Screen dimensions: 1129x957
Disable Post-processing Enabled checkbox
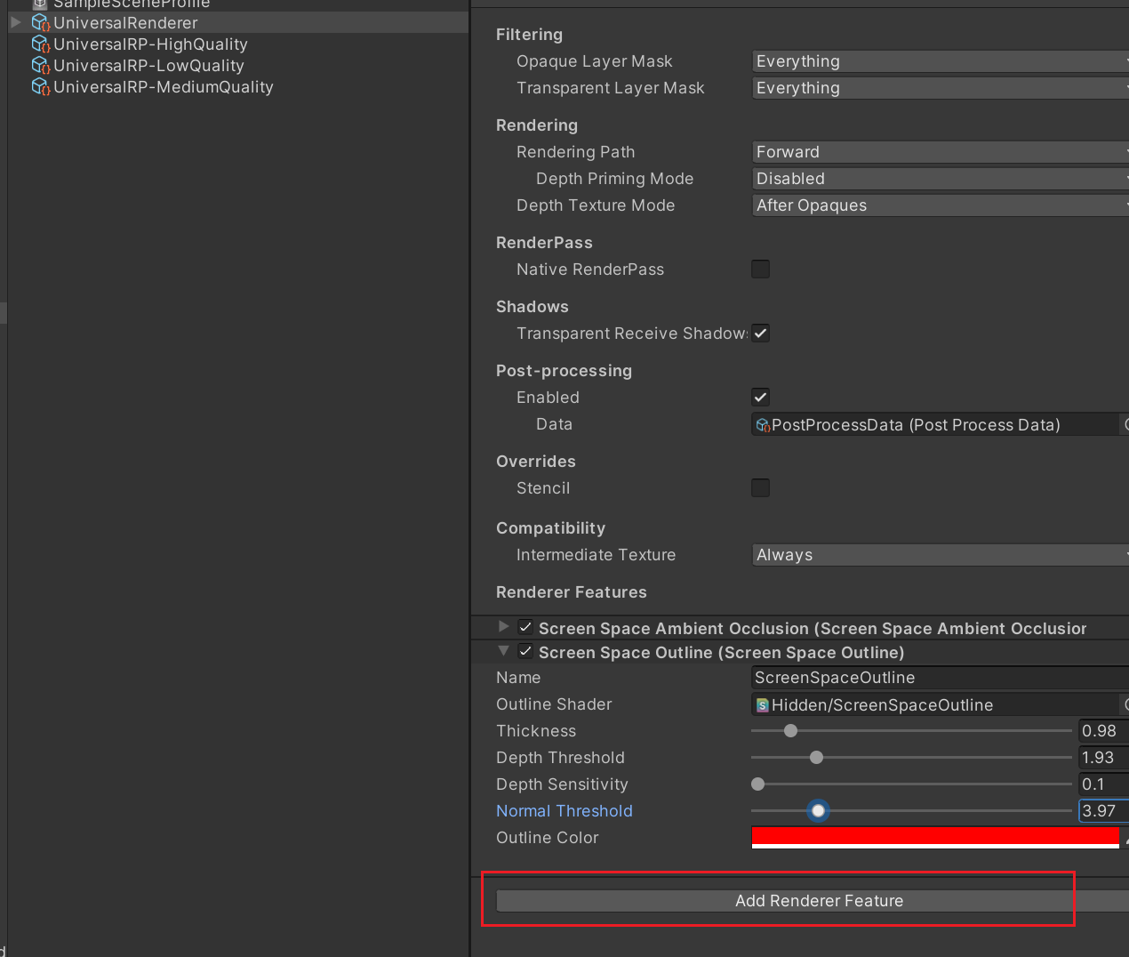[760, 398]
